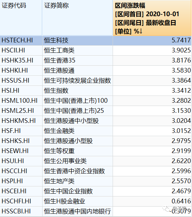The height and width of the screenshot is (217, 192).
Task: Click the 恒生香港中资企业指数 cell
Action: tap(77, 171)
